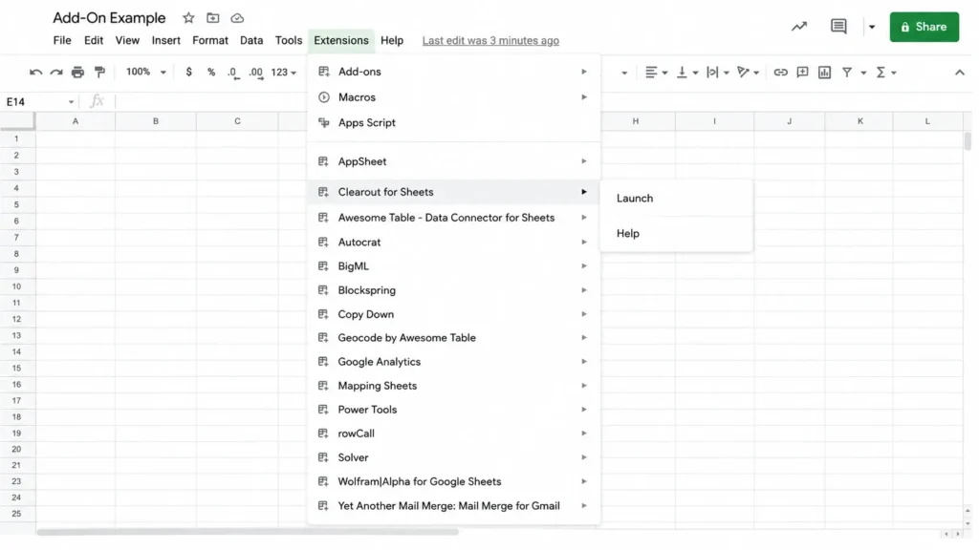Open the filter views dropdown arrow
The height and width of the screenshot is (550, 979).
tap(863, 73)
